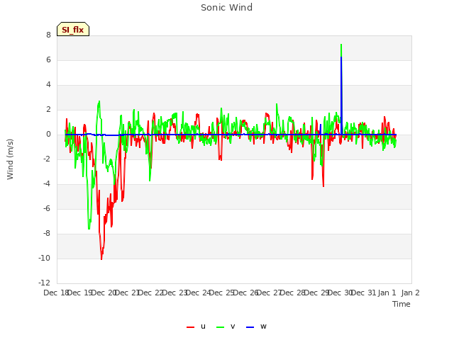This screenshot has width=454, height=340.
Task: Click the Jan 1 x-axis label
Action: (387, 293)
